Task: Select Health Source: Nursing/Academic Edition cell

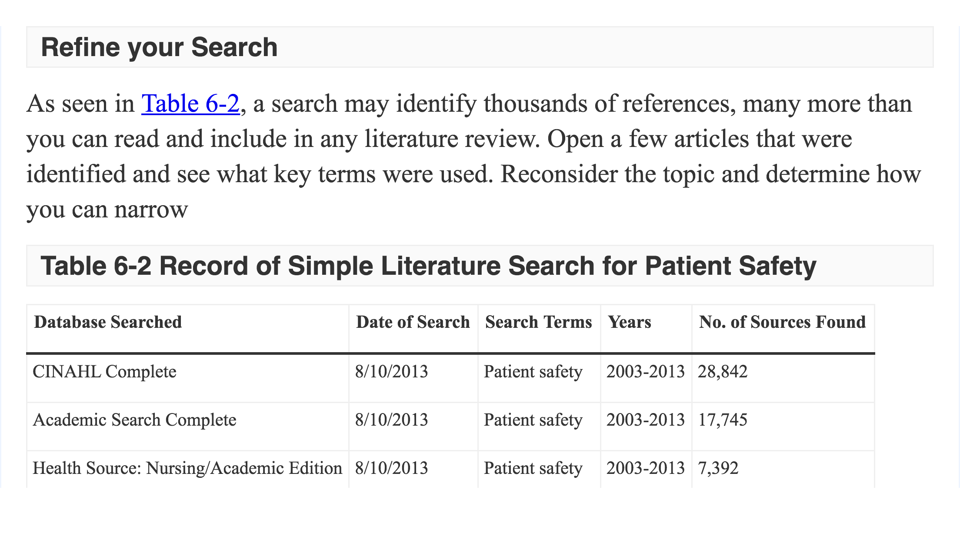Action: point(187,468)
